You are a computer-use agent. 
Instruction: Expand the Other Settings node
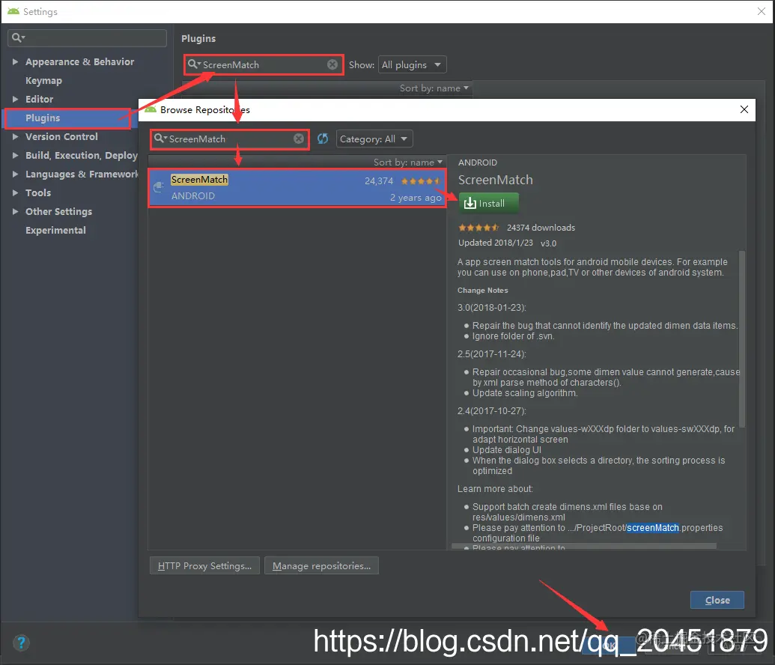[15, 212]
